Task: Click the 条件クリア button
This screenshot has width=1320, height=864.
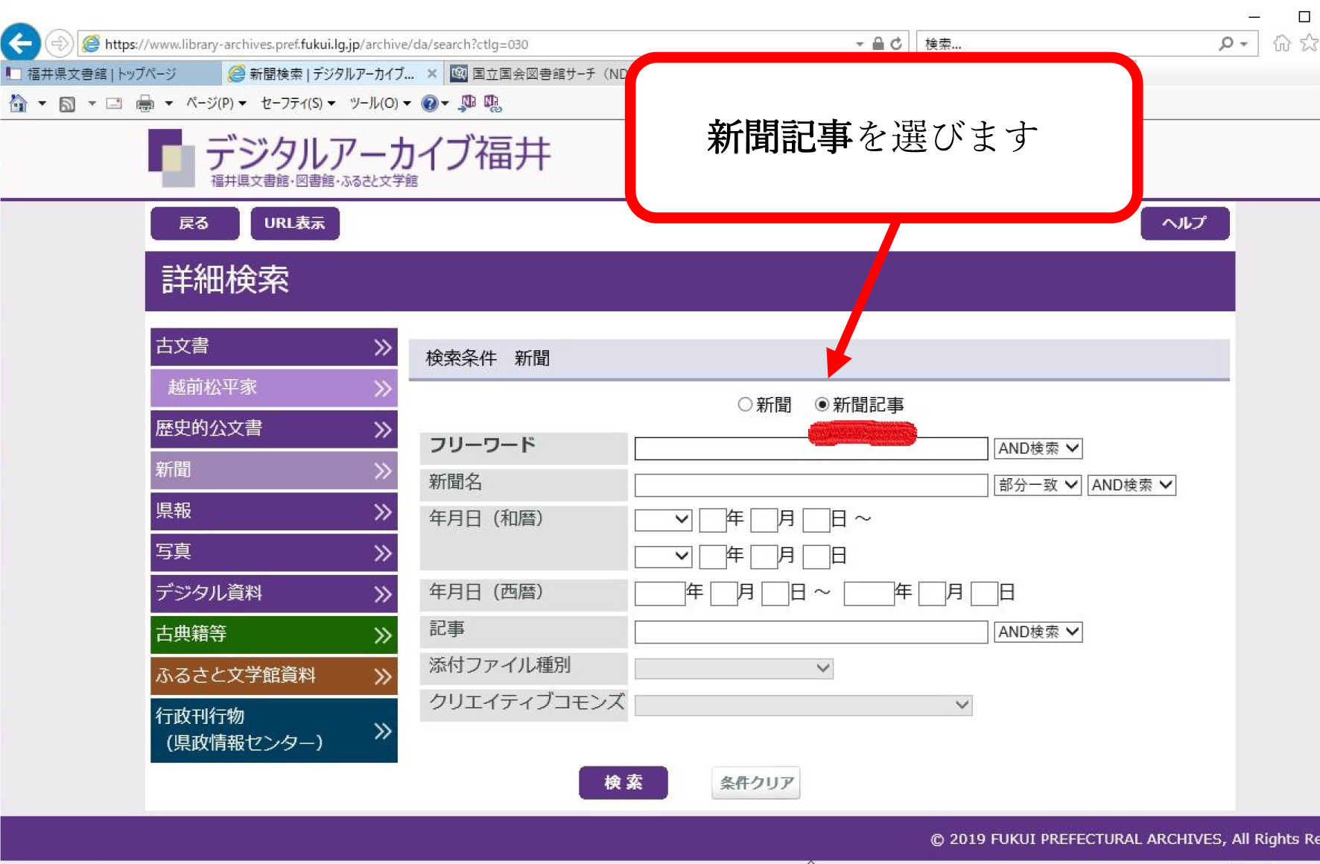Action: pyautogui.click(x=755, y=783)
